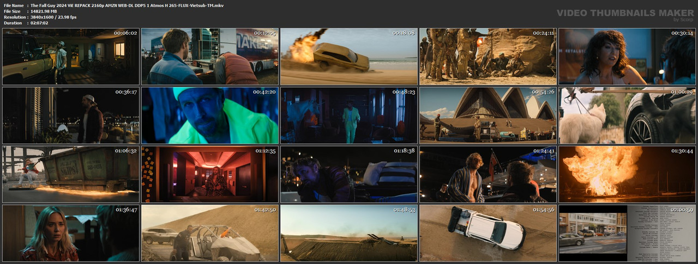Select the thumbnail at 00:48:23

[x=349, y=115]
